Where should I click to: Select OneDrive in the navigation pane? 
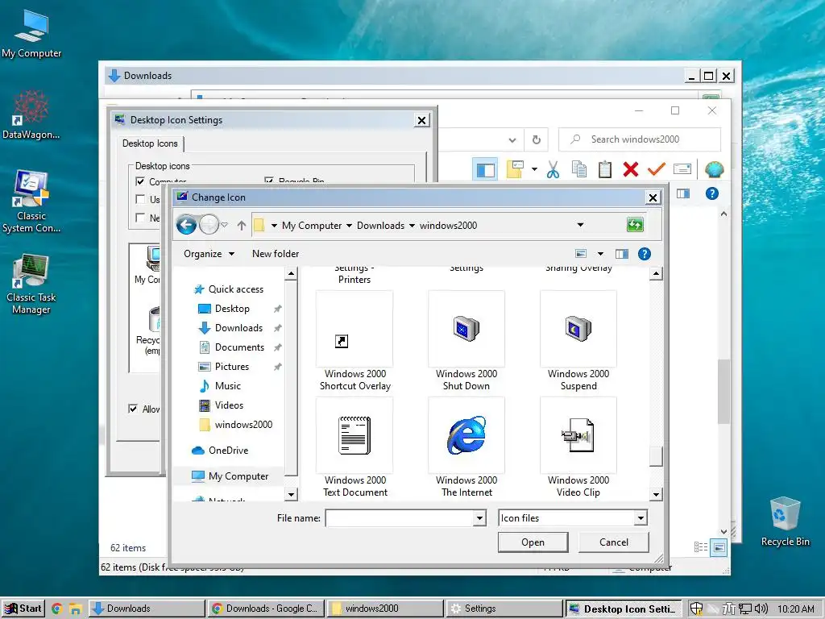(228, 451)
